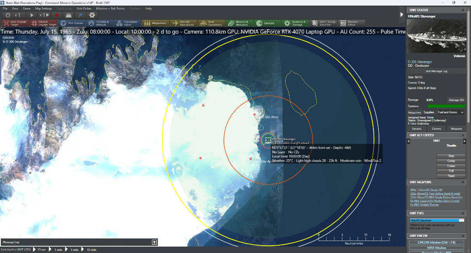Open Systems & Damage window
Screen dimensions: 471x253
click(x=295, y=23)
